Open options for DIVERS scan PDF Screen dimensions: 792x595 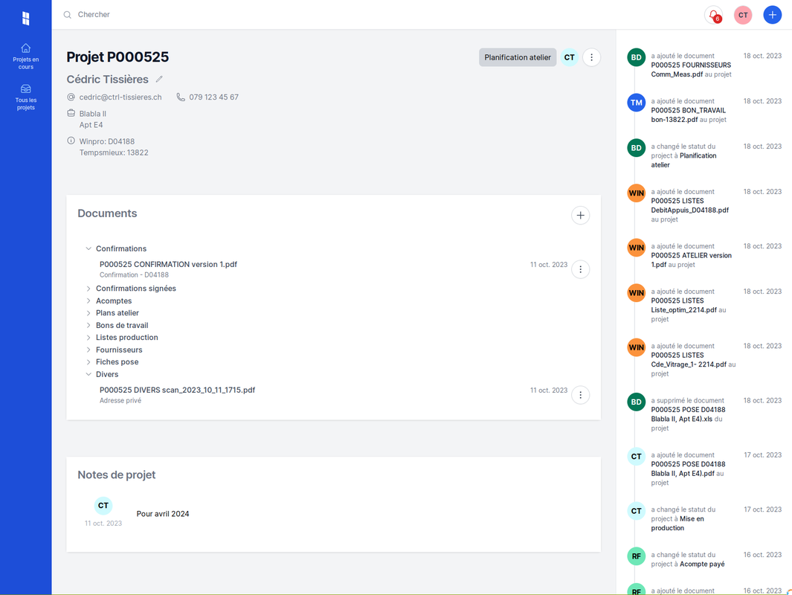(x=580, y=395)
